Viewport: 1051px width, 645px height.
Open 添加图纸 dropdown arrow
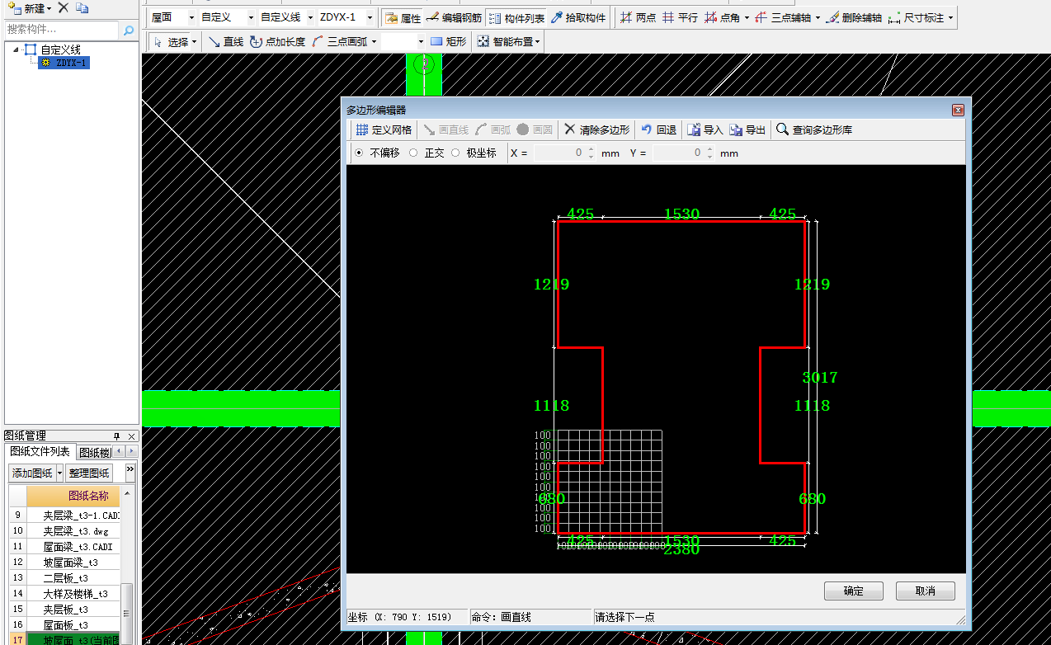pyautogui.click(x=59, y=473)
